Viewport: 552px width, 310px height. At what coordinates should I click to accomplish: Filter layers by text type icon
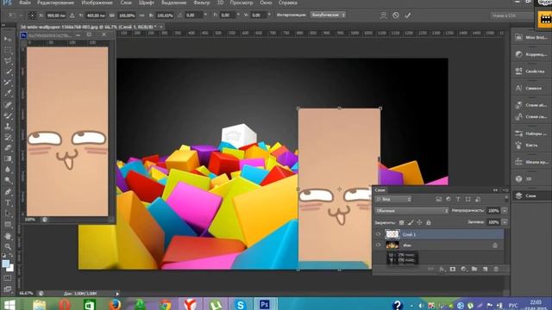pyautogui.click(x=458, y=199)
